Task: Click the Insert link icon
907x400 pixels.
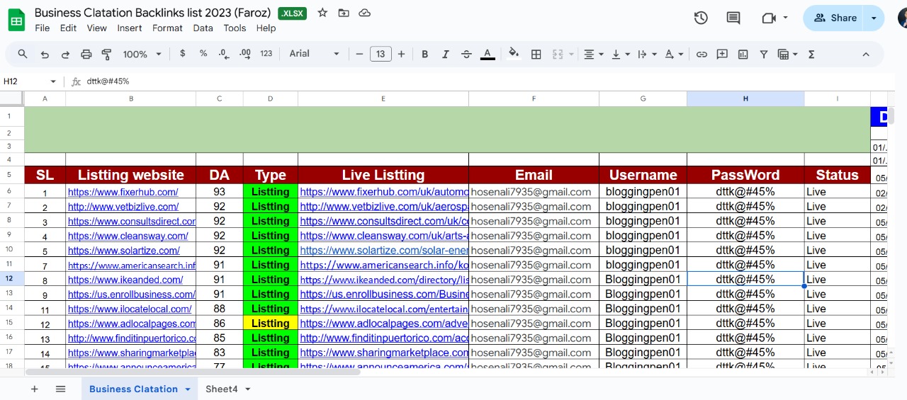Action: (x=702, y=55)
